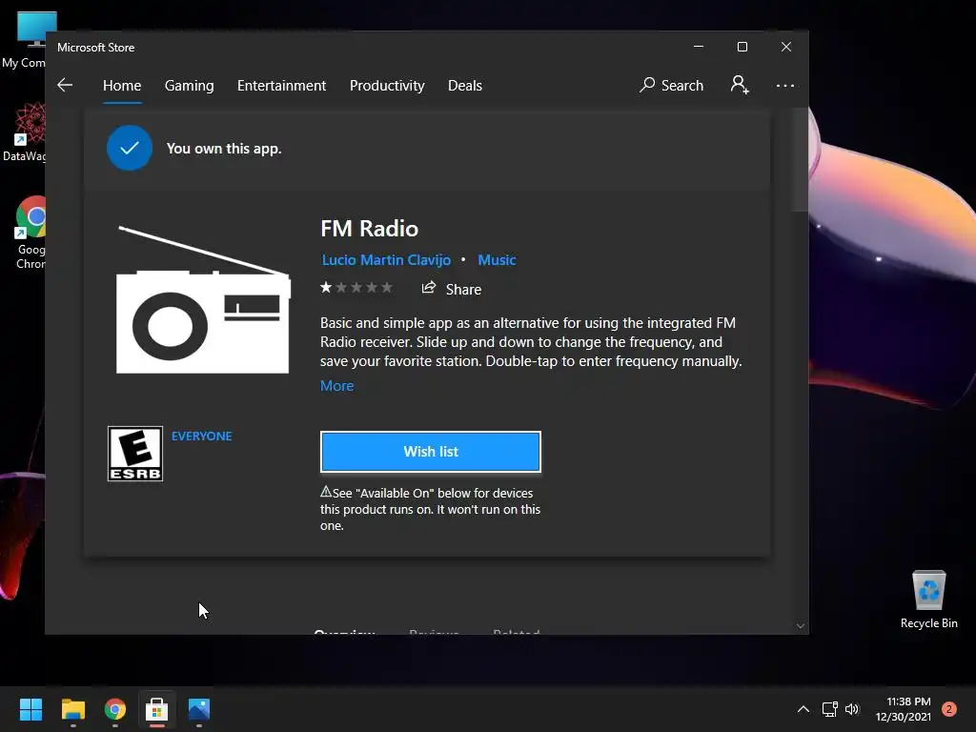Click the Store window vertical scrollbar thumb
This screenshot has height=732, width=976.
pos(801,162)
